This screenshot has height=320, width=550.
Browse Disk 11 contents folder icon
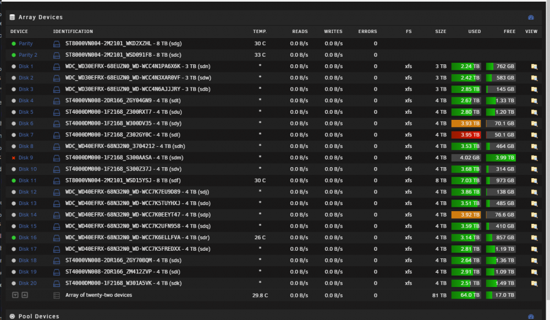point(534,180)
